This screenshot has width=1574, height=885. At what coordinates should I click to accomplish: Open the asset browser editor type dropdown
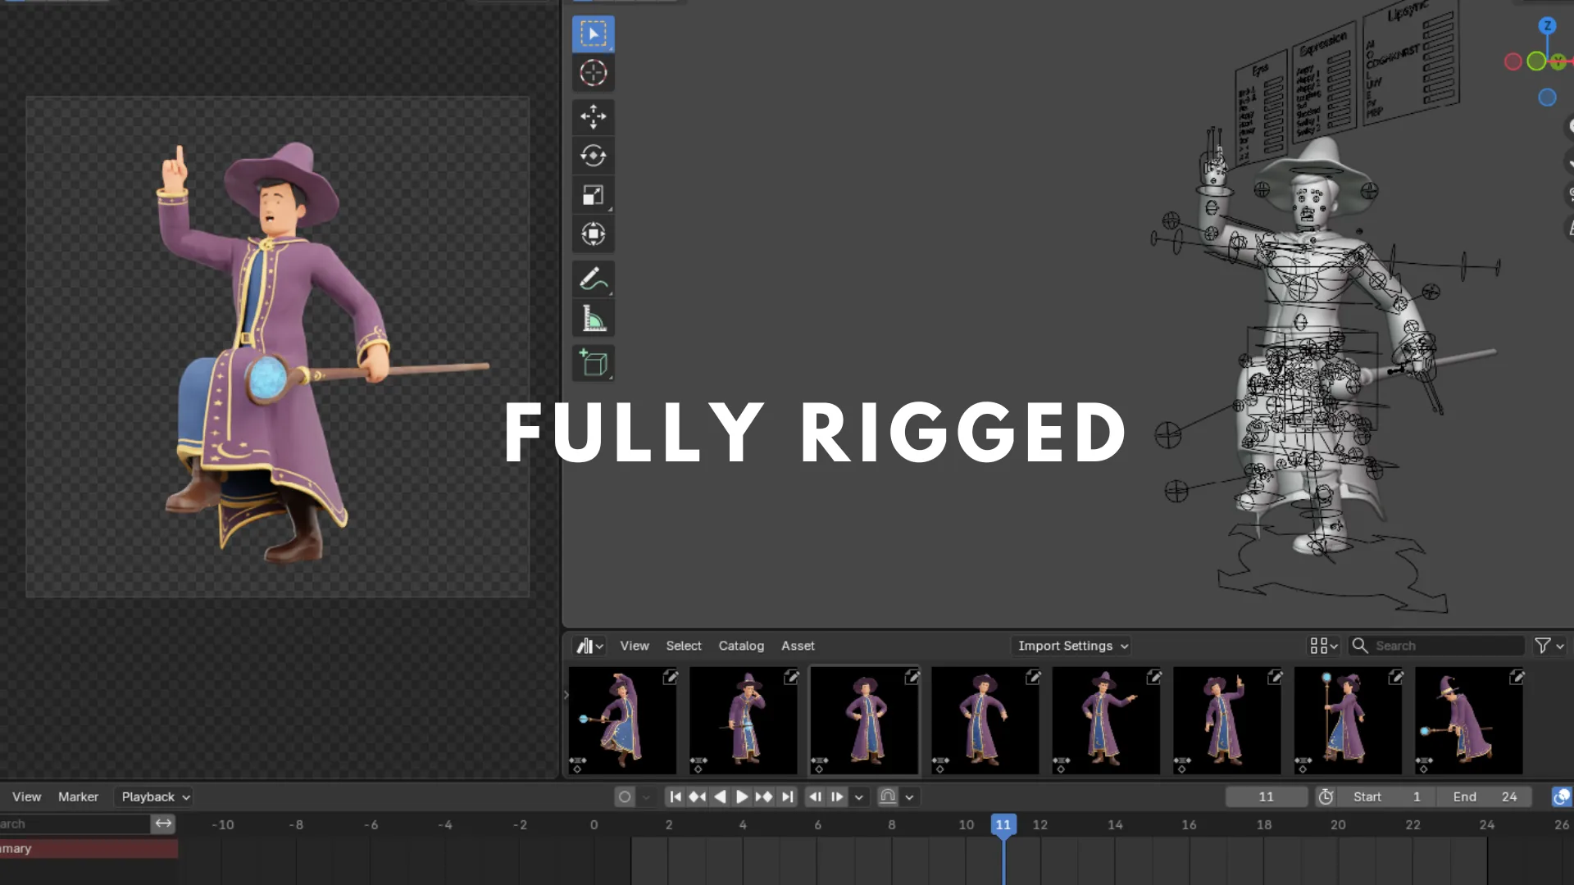[x=589, y=646]
